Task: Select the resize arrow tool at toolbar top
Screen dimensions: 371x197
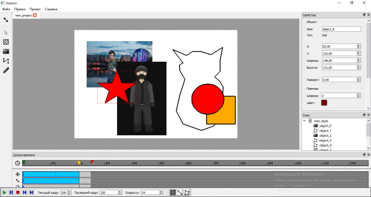Action: [6, 20]
